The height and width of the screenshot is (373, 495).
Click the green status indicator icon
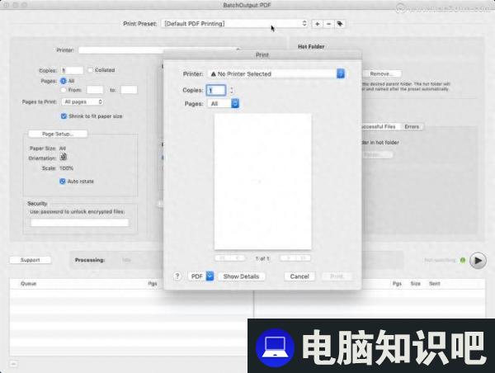coord(463,260)
